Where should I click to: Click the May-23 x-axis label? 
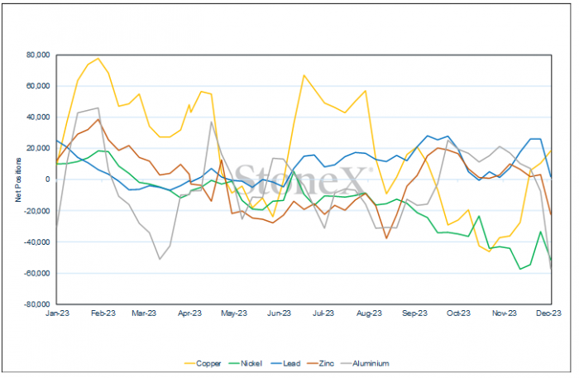click(234, 313)
